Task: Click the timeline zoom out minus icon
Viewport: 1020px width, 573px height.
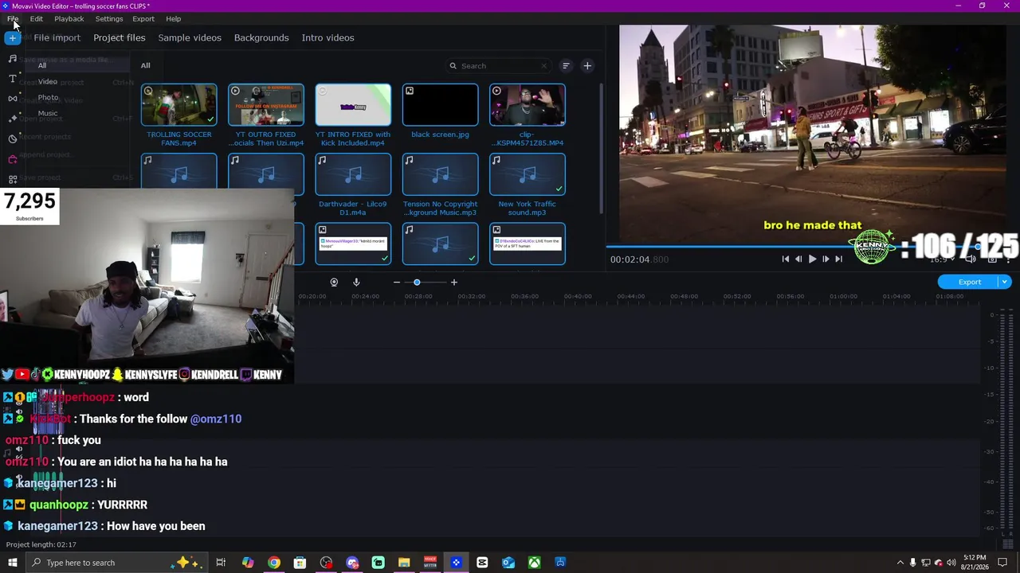Action: pos(396,282)
